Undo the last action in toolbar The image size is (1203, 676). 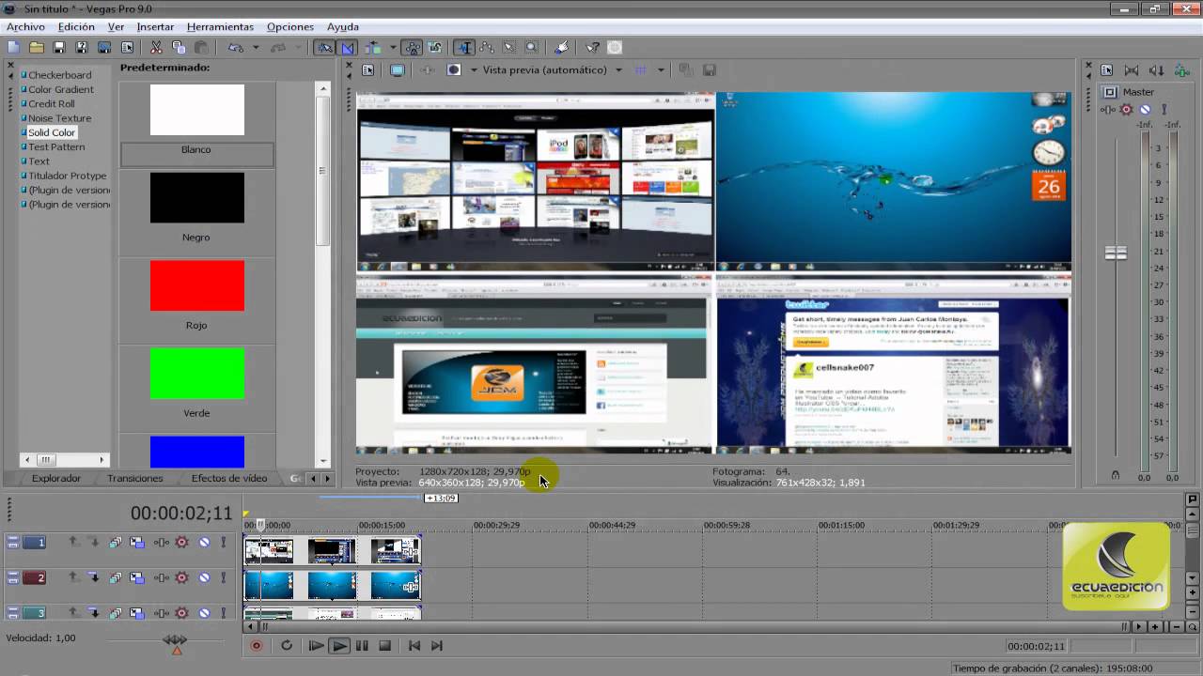(x=236, y=47)
